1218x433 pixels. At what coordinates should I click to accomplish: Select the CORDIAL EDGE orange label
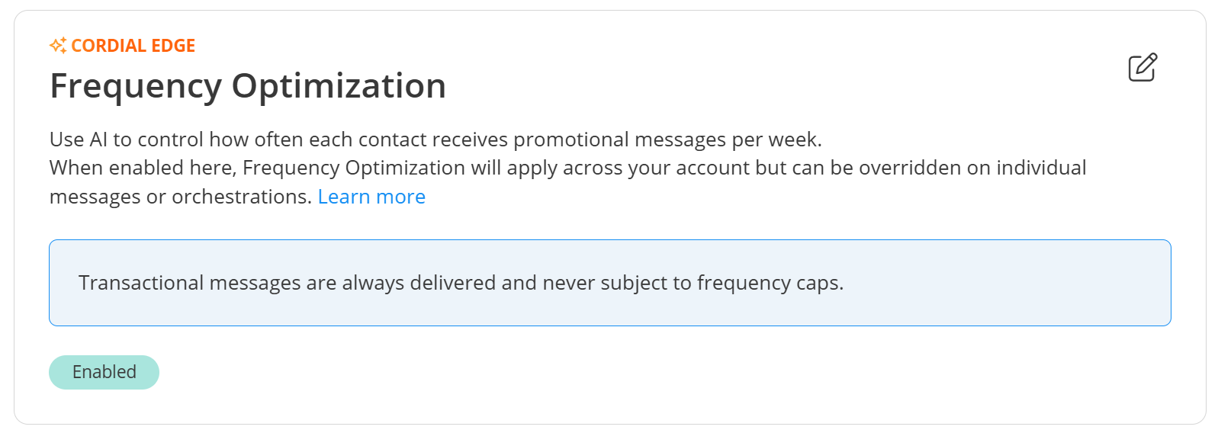tap(133, 46)
